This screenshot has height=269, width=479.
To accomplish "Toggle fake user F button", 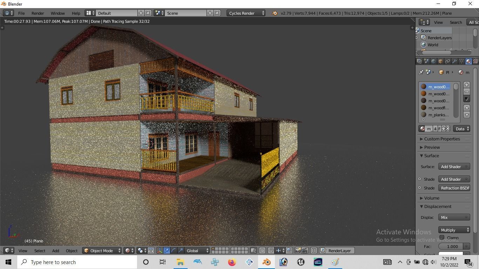I will tap(439, 129).
